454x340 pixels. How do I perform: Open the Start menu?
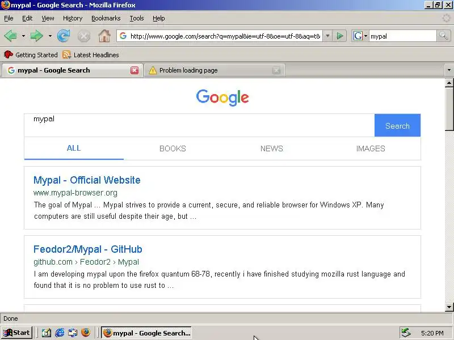pos(16,333)
